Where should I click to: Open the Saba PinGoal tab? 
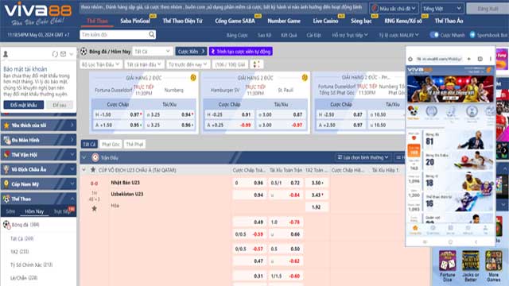(x=135, y=21)
